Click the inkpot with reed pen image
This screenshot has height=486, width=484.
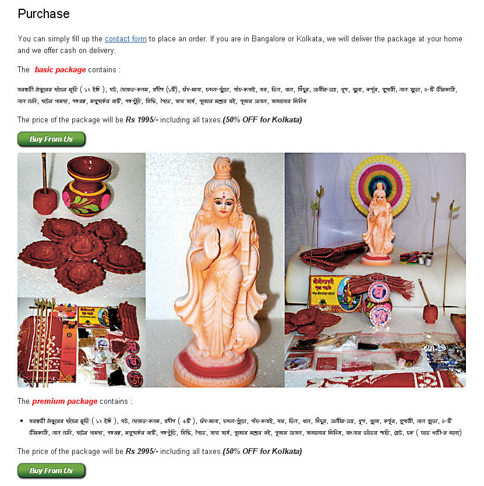tap(45, 186)
